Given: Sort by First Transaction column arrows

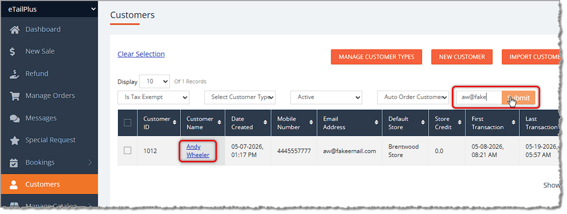Looking at the screenshot, I should tap(513, 123).
